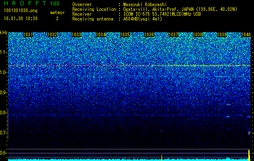
Task: Click the 0.8 kHz axis label
Action: pyautogui.click(x=3, y=113)
